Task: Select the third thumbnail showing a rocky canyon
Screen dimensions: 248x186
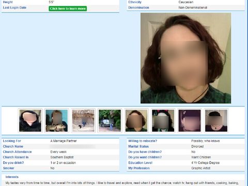Action: coord(83,120)
